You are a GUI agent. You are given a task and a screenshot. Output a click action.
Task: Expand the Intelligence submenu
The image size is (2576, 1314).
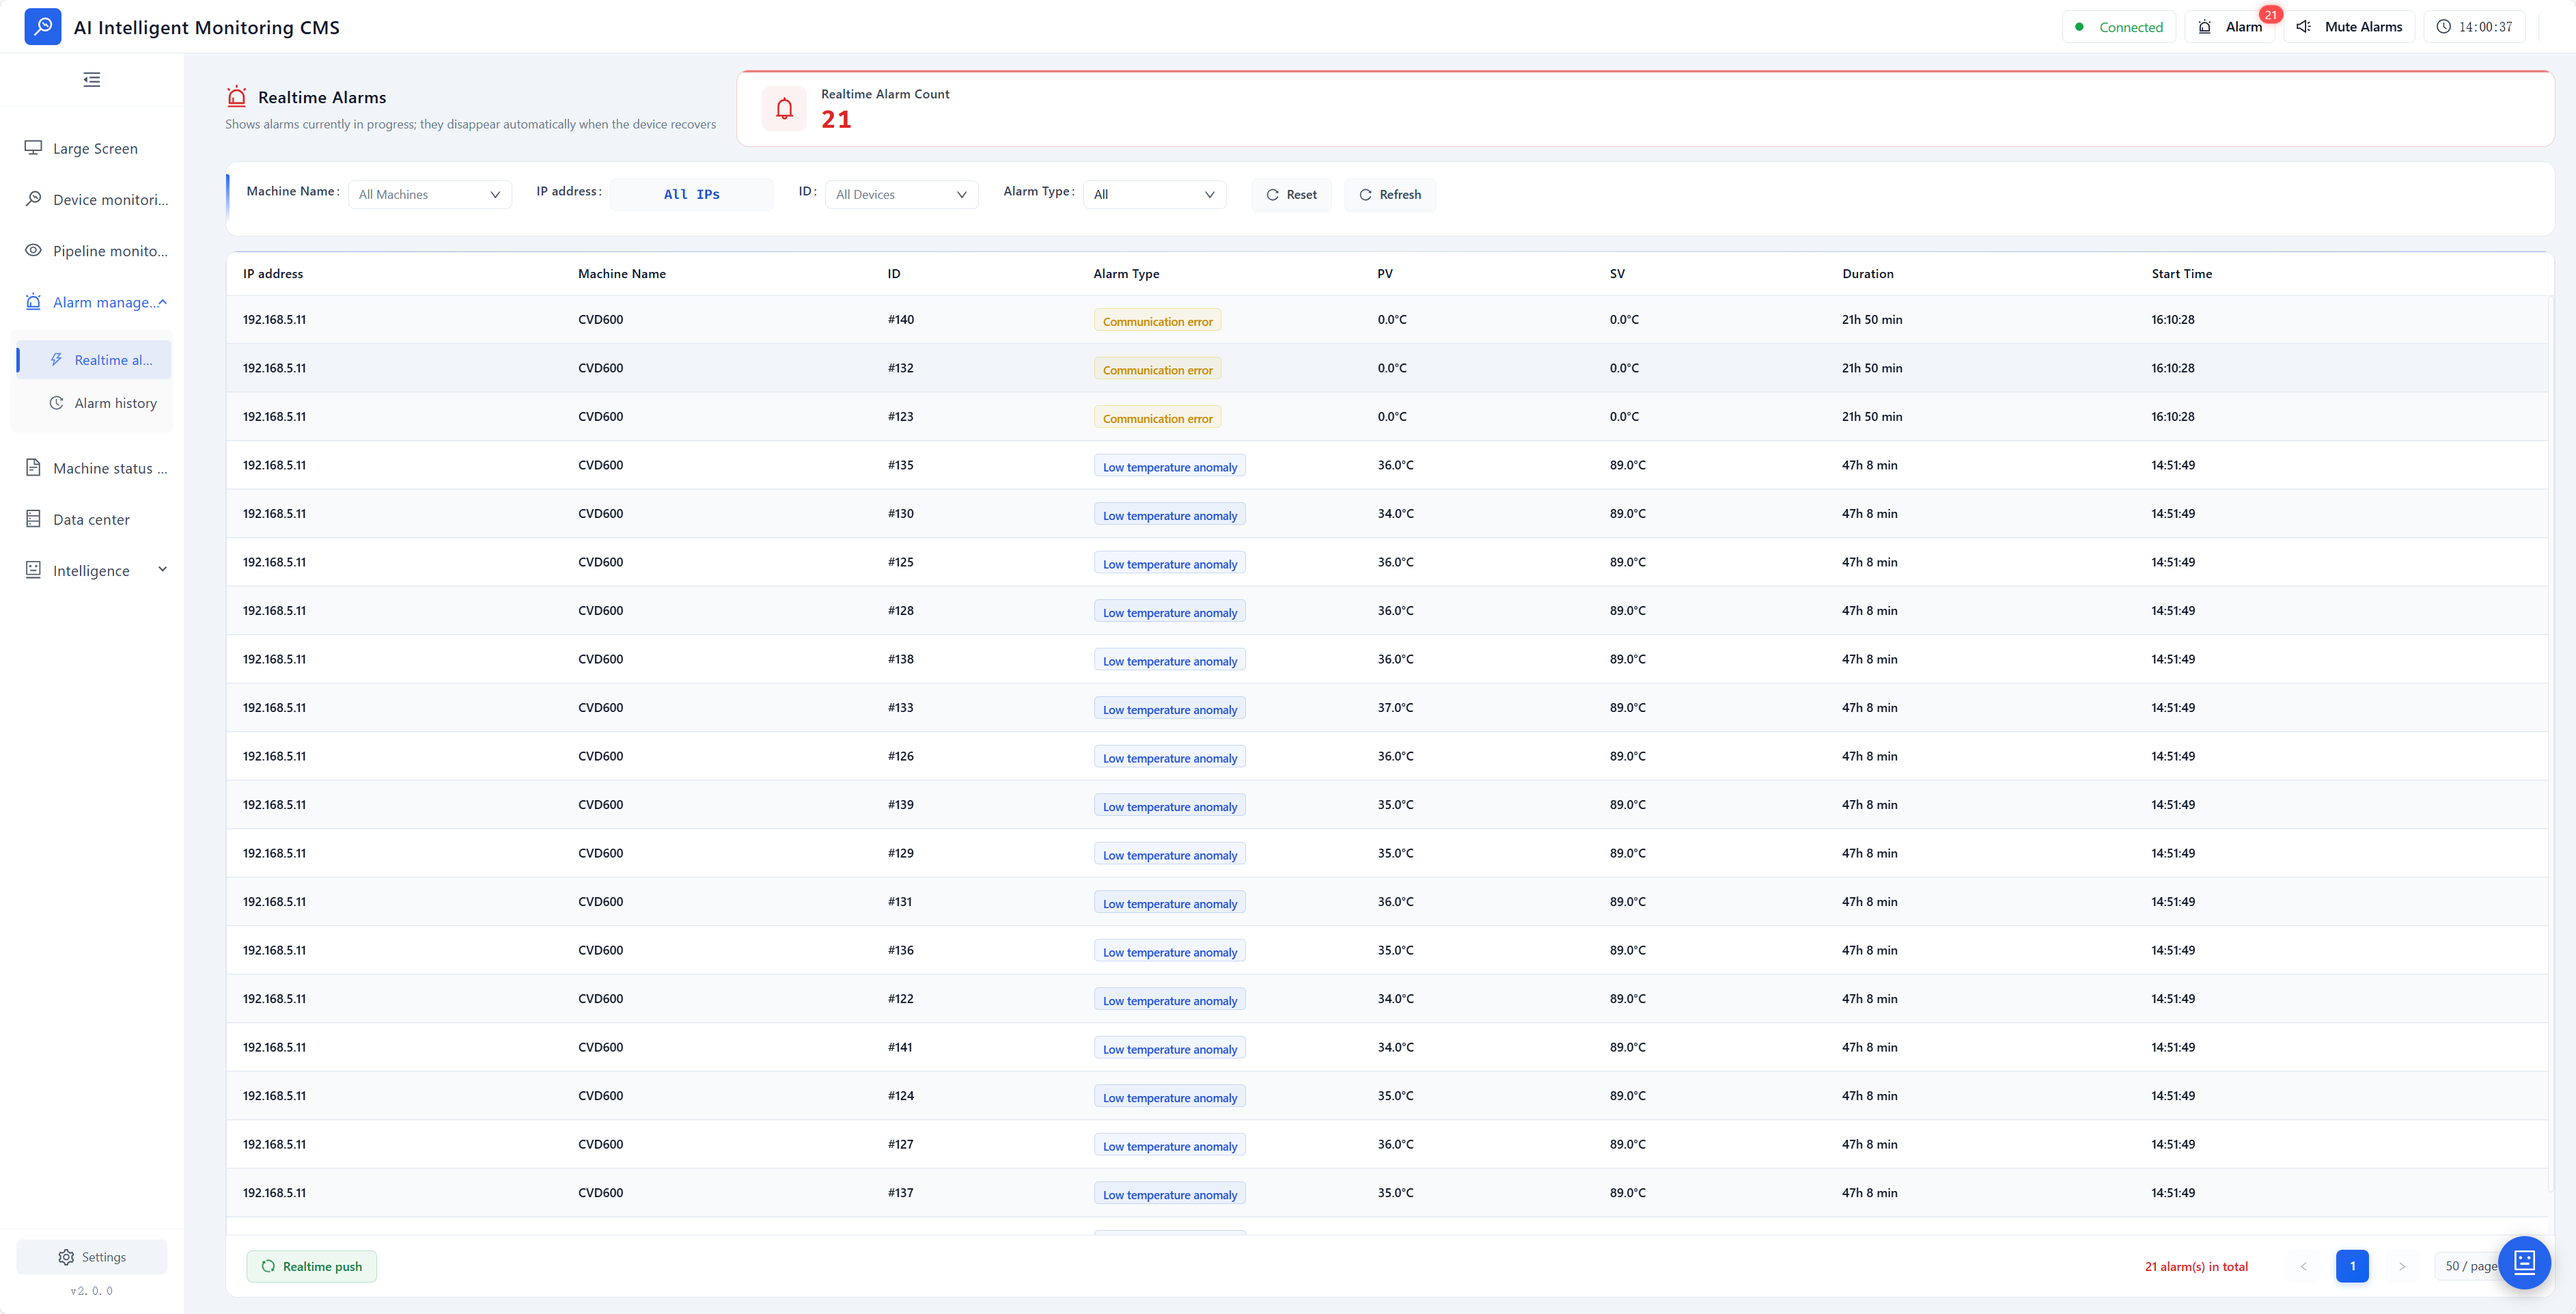[x=92, y=570]
